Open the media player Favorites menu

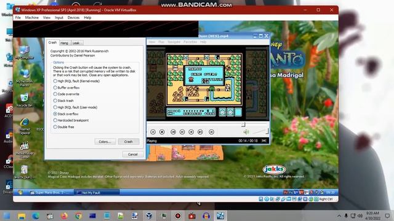[x=190, y=42]
